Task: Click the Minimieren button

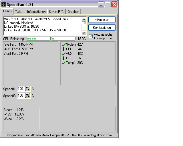Action: 102,20
